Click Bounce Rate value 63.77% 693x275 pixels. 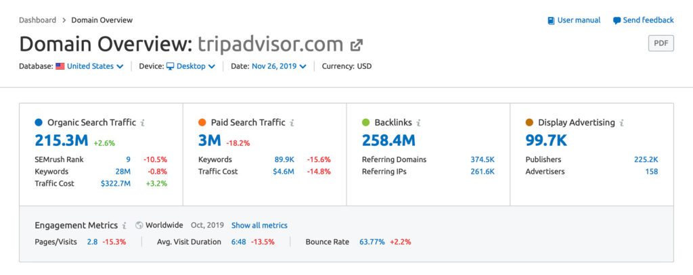tap(372, 242)
